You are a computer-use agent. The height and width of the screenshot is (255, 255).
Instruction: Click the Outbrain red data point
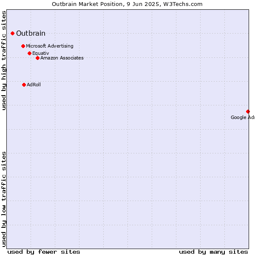point(12,33)
